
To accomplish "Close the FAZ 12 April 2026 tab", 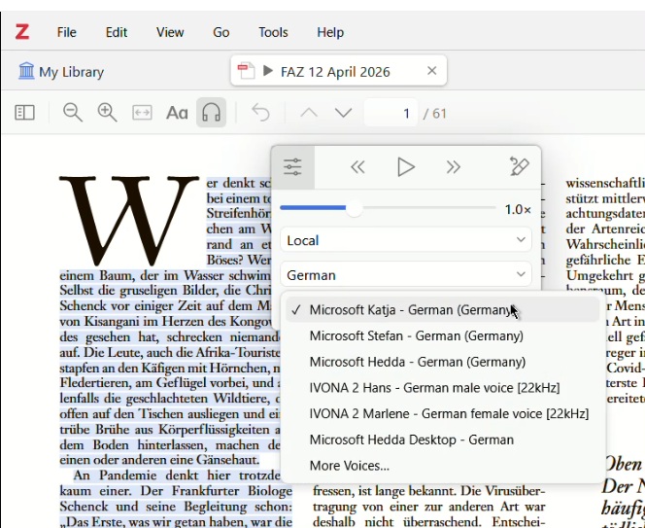I will click(432, 71).
